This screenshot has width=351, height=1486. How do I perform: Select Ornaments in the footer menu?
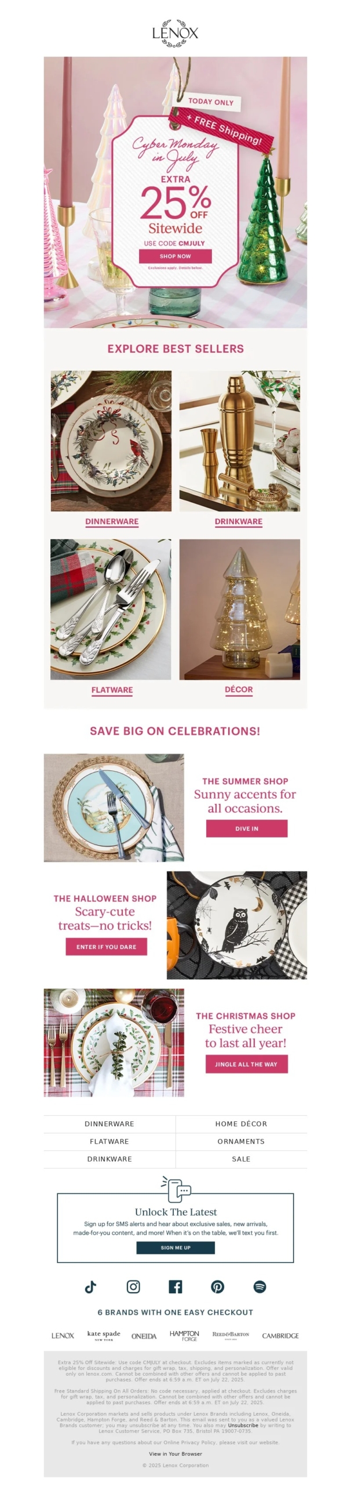[x=241, y=1141]
